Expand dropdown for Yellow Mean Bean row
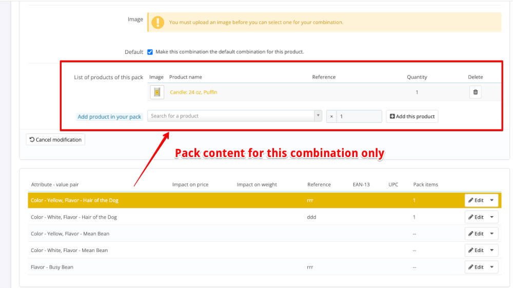 click(492, 234)
